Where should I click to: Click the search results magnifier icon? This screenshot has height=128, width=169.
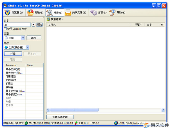coord(48,19)
